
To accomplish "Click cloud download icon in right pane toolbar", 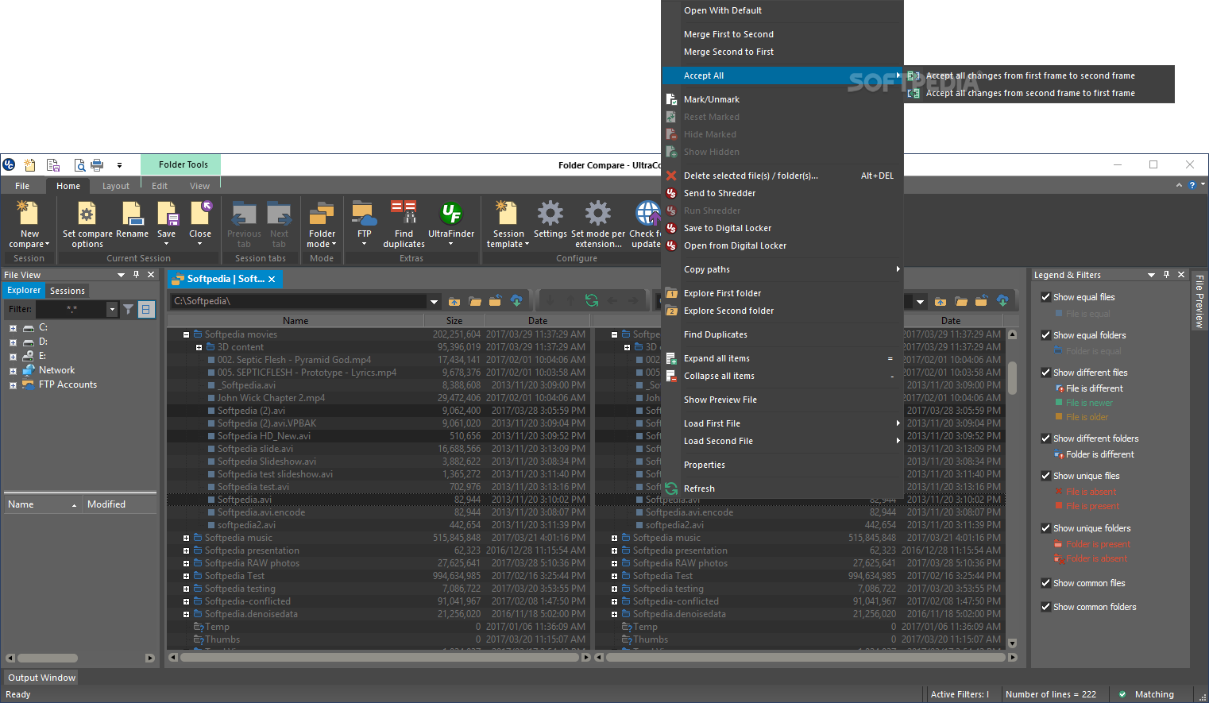I will point(1002,301).
